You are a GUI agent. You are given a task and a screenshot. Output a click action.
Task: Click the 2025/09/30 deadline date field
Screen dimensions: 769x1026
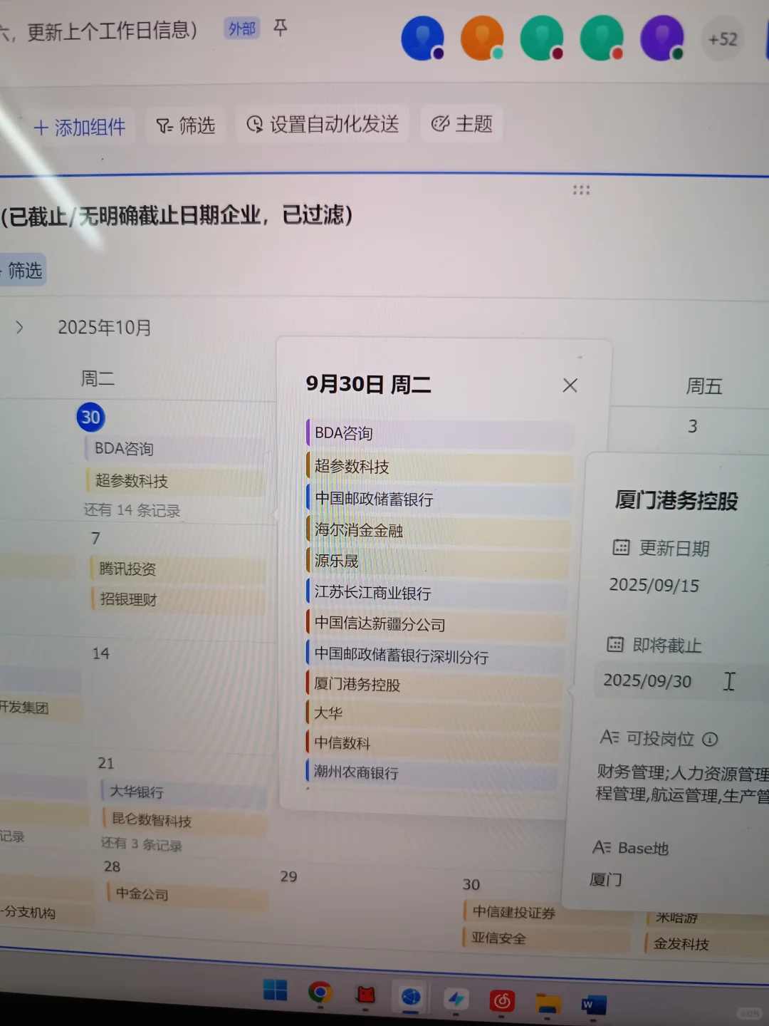681,681
